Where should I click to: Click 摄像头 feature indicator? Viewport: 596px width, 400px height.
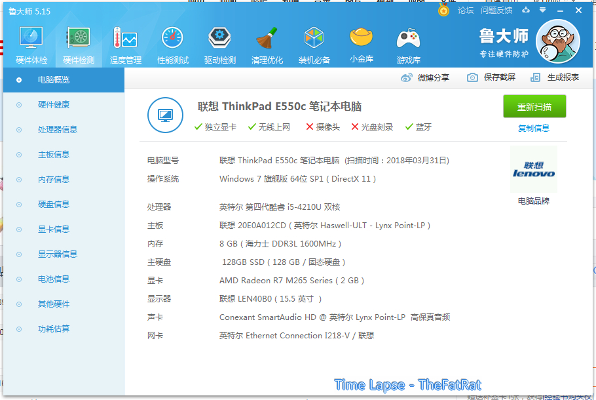(x=323, y=127)
